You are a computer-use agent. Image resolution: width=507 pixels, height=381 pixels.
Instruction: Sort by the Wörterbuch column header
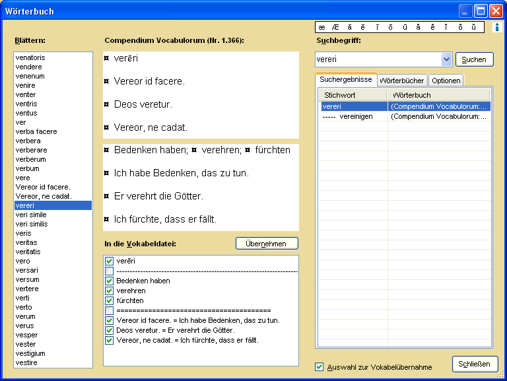click(438, 95)
